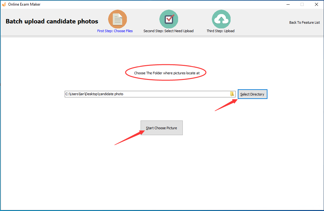This screenshot has width=324, height=211.
Task: Click the folder icon in the path field
Action: tap(232, 94)
